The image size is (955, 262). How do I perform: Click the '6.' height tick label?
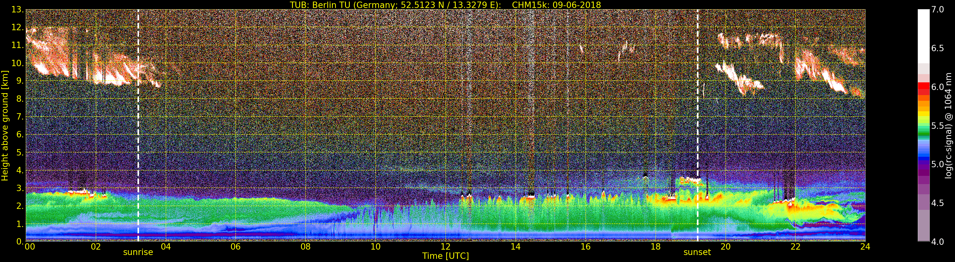click(20, 134)
